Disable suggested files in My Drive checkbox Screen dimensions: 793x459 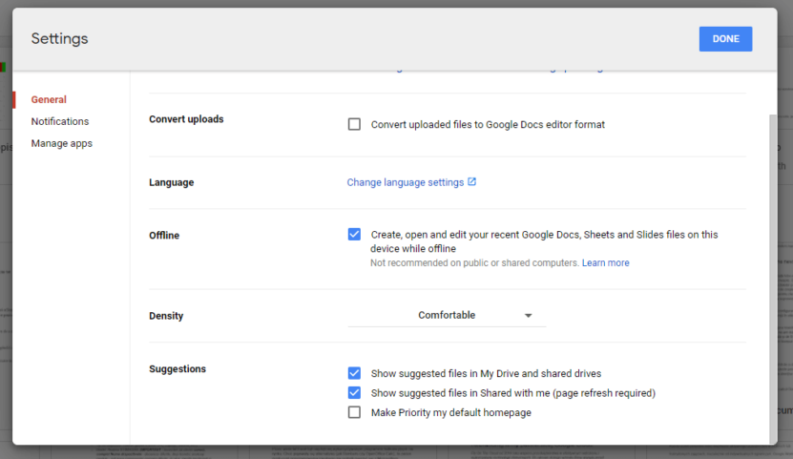click(354, 373)
